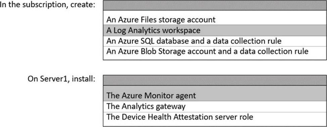Click blank gap above Azure Files option
This screenshot has height=127, width=327.
pos(215,12)
